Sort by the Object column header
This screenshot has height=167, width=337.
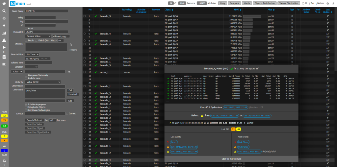pos(168,10)
